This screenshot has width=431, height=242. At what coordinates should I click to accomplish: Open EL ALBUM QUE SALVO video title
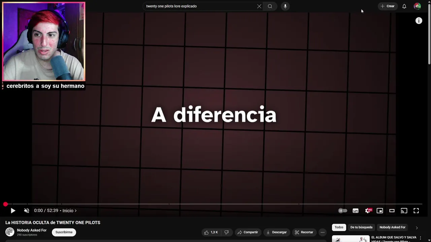click(394, 239)
